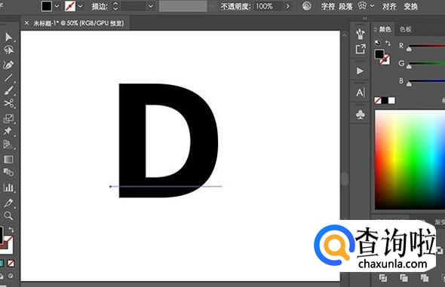
Task: Pick black swatch below the RGB sliders
Action: [385, 101]
